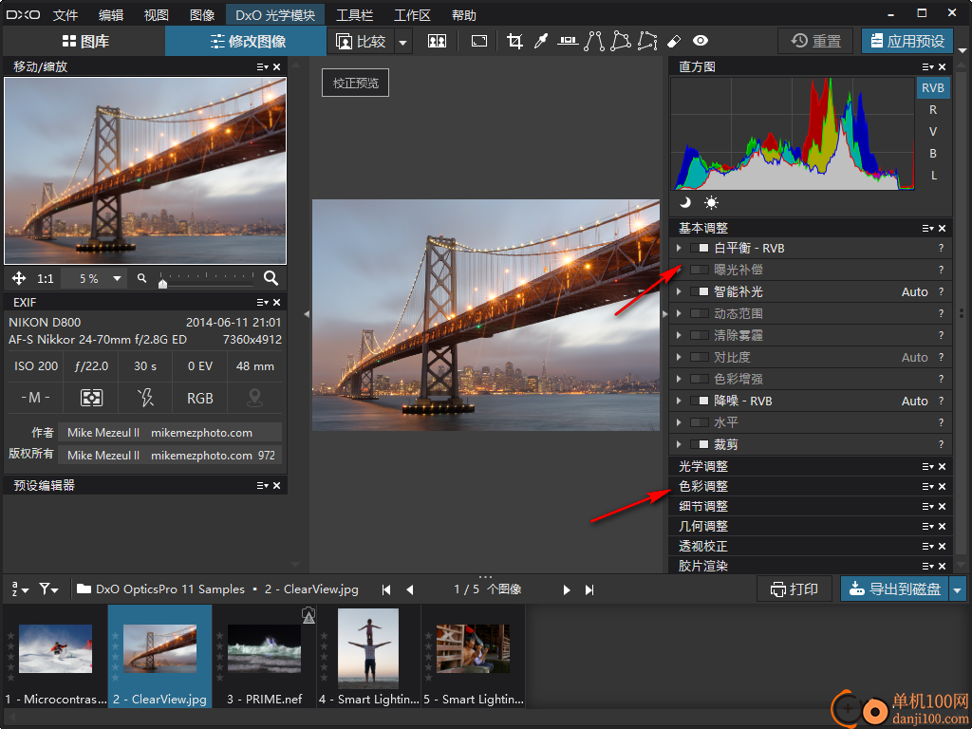Toggle 智能补光 correction switch
Viewport: 972px width, 729px height.
pos(700,291)
